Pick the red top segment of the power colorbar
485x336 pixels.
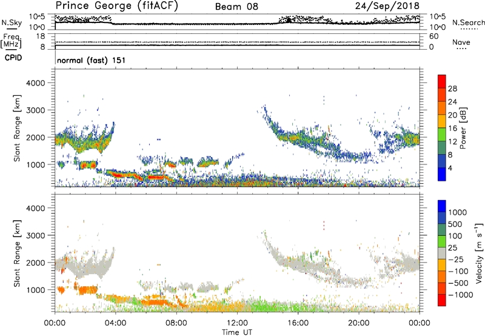442,81
